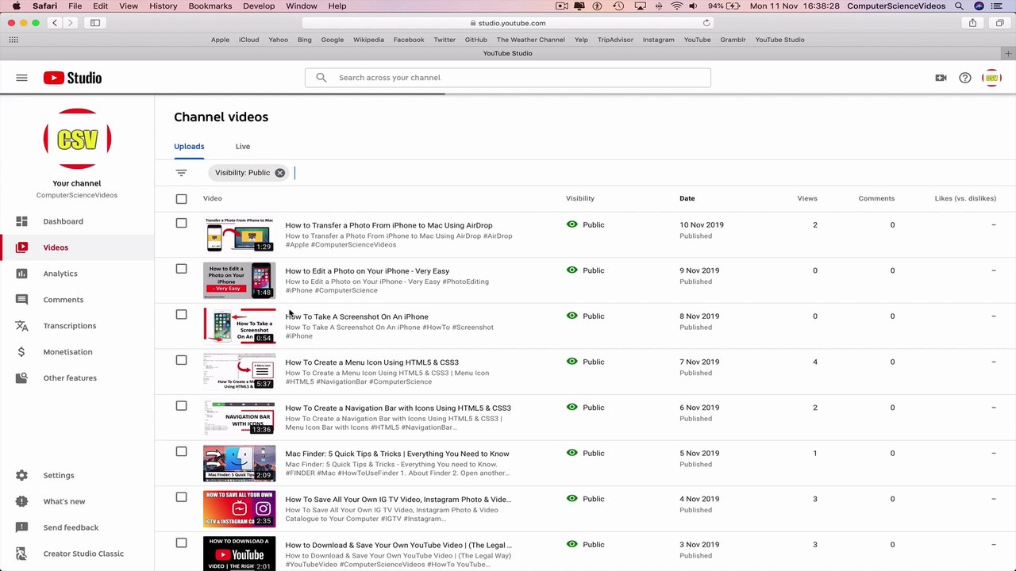Open the Wikipedia favorites bookmark
The width and height of the screenshot is (1016, 571).
pyautogui.click(x=368, y=40)
